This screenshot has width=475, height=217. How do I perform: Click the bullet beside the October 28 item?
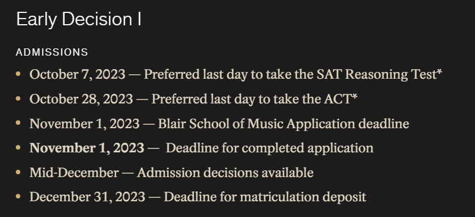click(x=18, y=98)
